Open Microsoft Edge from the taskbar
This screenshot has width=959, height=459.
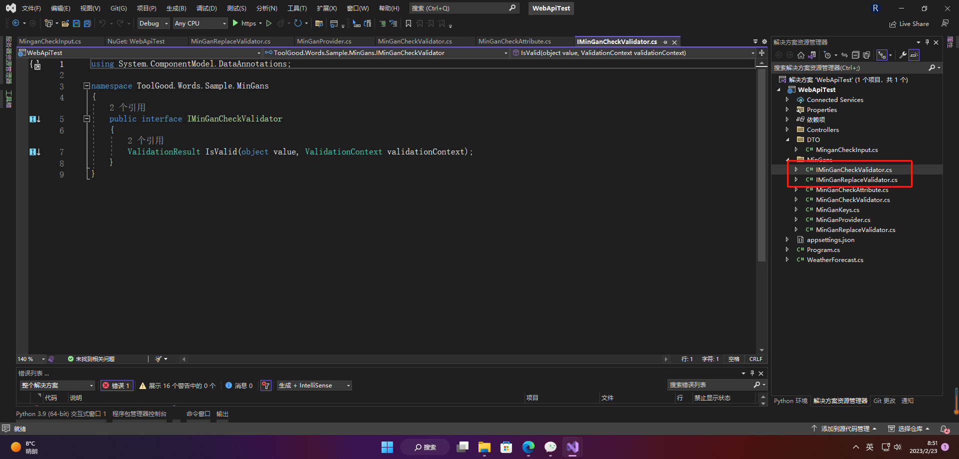[x=528, y=447]
